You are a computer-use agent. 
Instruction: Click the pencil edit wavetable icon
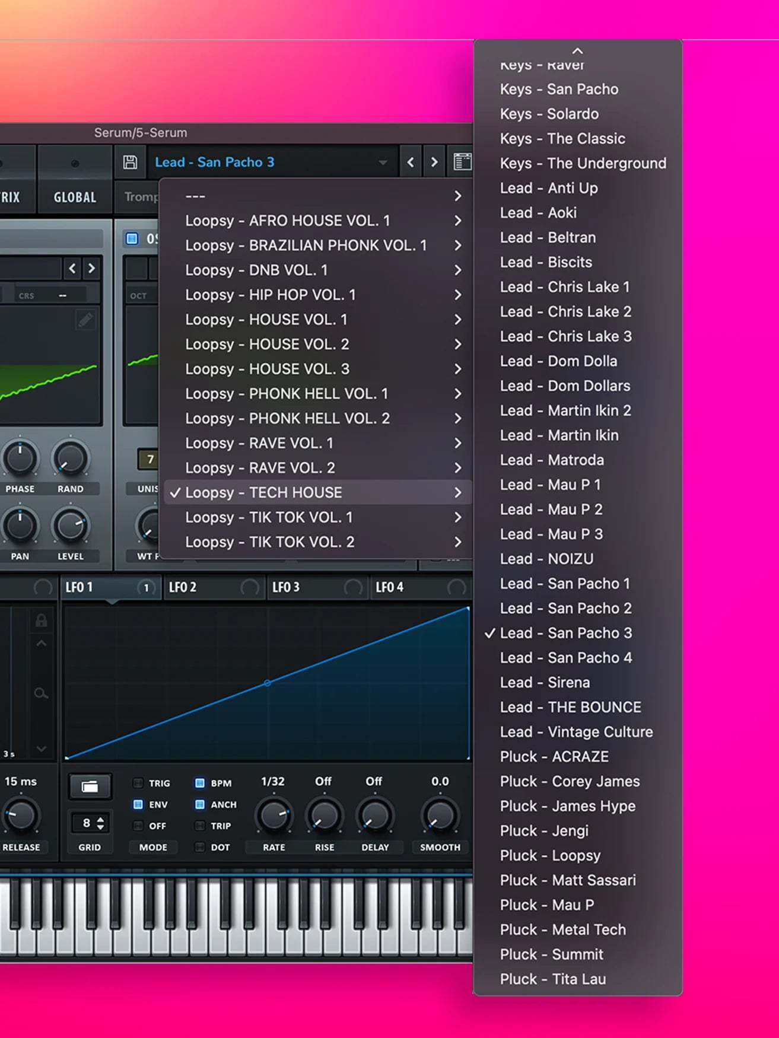85,320
